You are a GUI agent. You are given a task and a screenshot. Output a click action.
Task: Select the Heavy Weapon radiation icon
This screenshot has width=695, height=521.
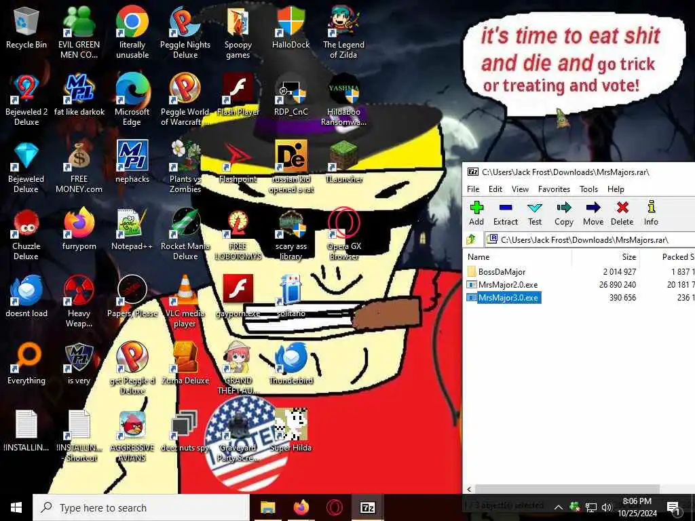[79, 302]
